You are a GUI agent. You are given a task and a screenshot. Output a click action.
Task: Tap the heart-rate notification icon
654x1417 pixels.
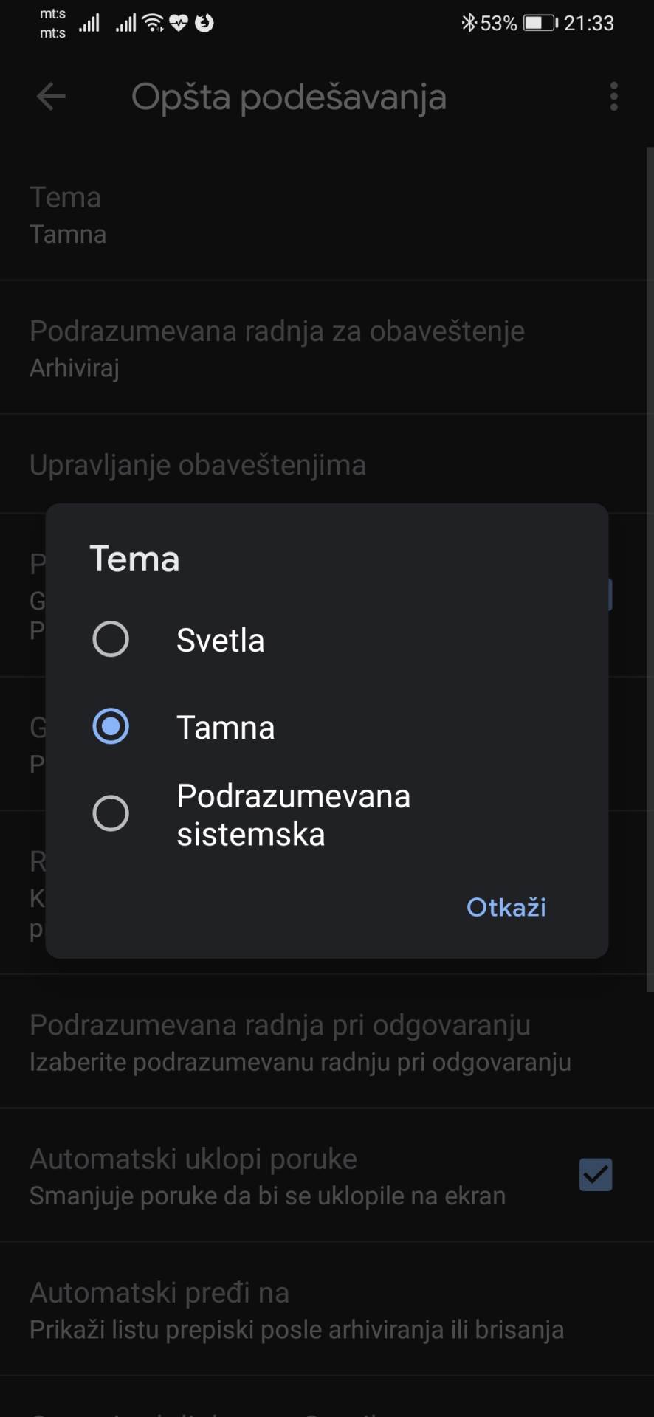click(179, 23)
